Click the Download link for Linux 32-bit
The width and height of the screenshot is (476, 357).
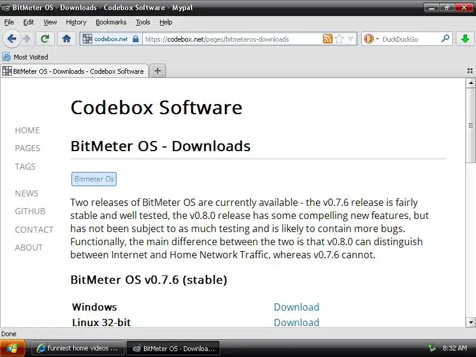click(296, 322)
